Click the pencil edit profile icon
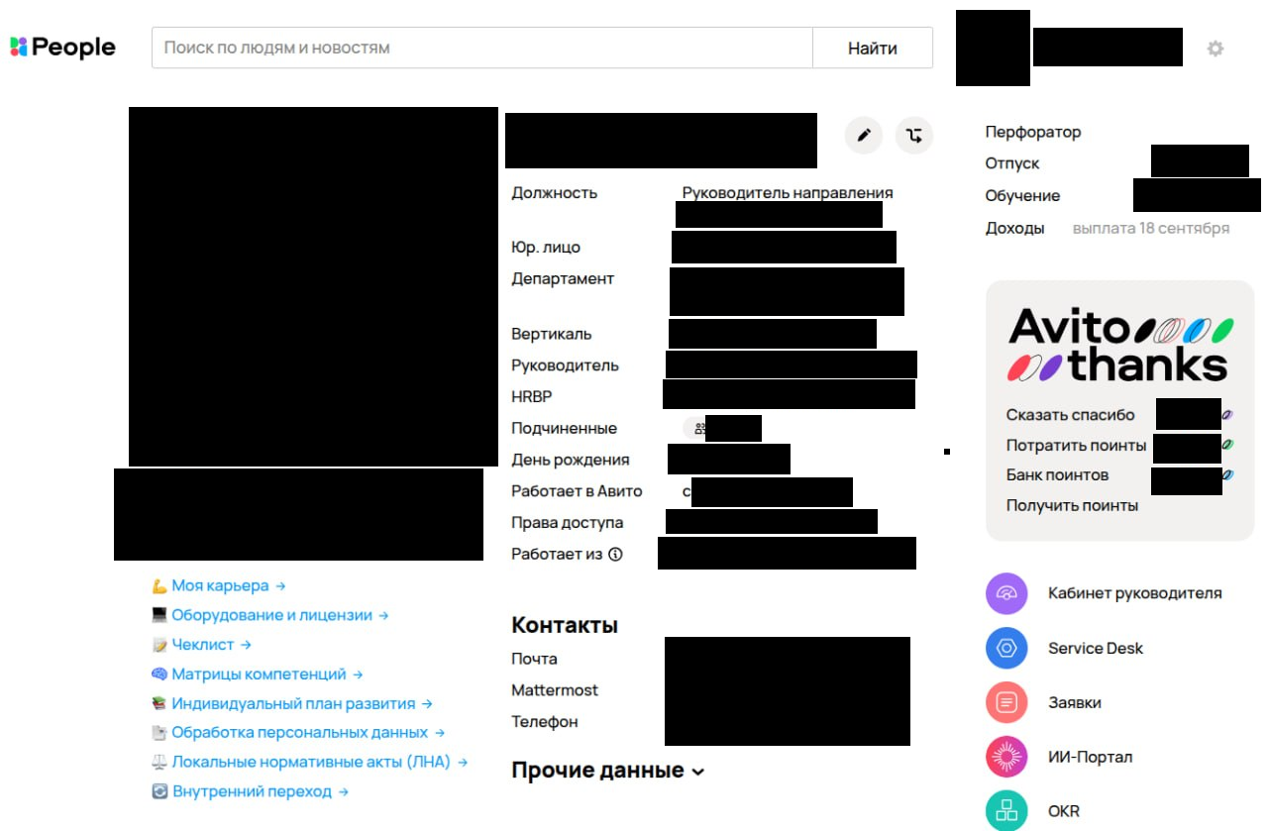 tap(864, 135)
